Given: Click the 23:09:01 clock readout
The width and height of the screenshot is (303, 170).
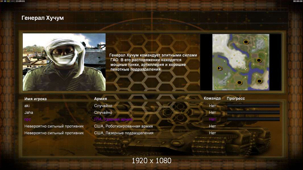Looking at the screenshot, I should coord(20,1).
